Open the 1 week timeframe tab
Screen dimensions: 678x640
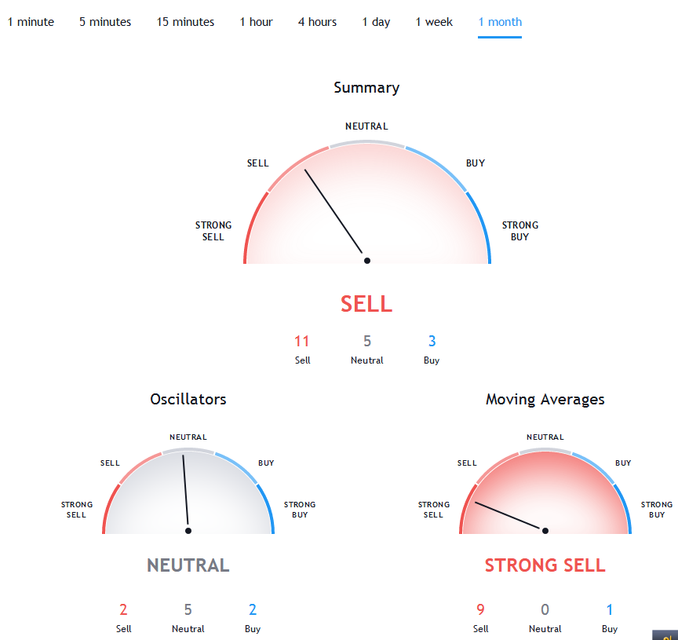[434, 22]
